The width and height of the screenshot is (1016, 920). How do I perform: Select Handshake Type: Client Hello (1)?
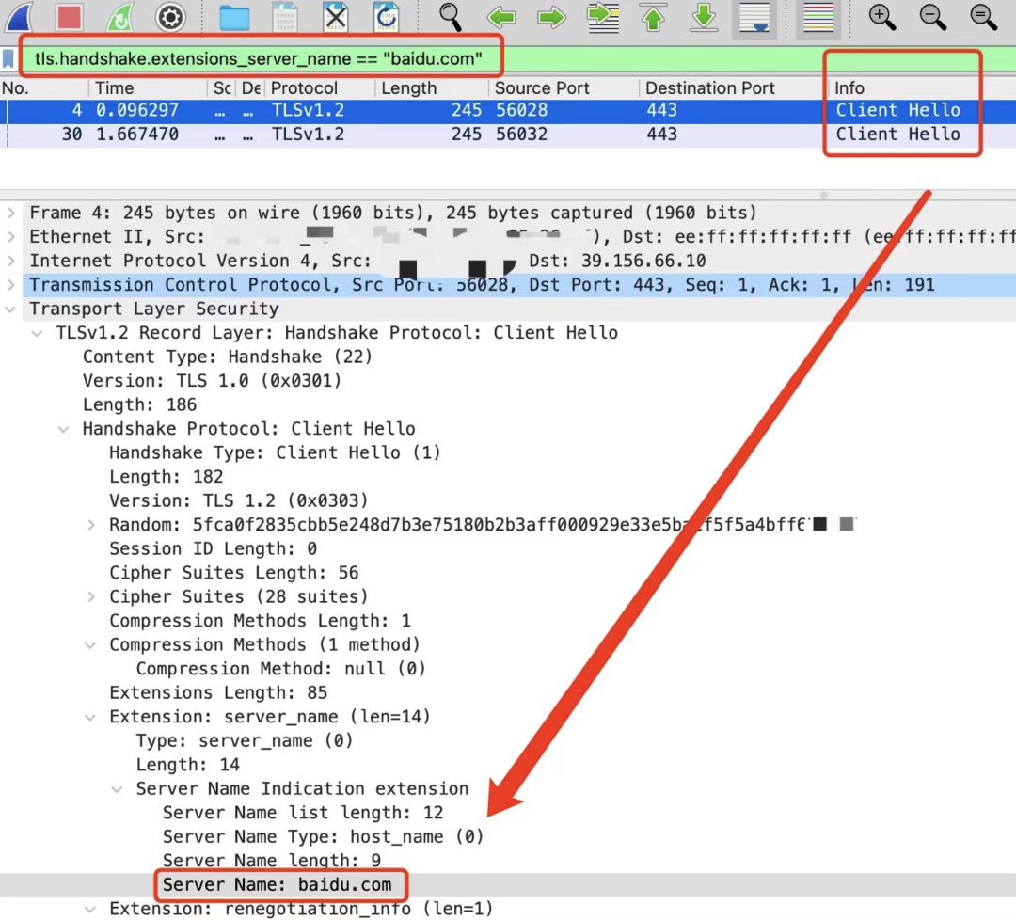point(275,452)
